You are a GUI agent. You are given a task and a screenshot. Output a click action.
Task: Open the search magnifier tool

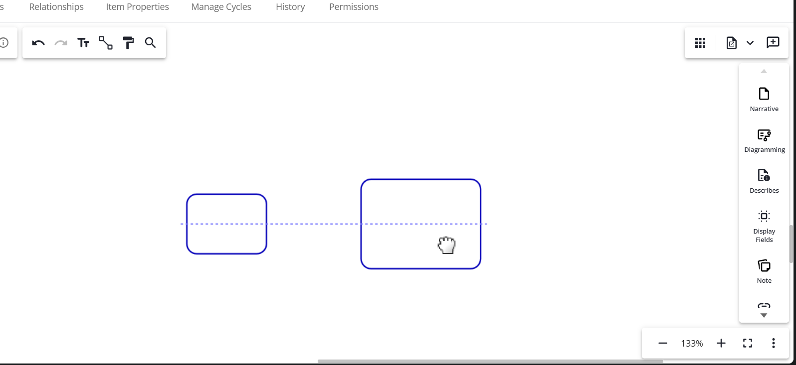pyautogui.click(x=150, y=43)
